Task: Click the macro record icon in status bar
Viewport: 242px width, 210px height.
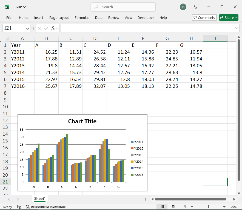Action: pyautogui.click(x=19, y=207)
